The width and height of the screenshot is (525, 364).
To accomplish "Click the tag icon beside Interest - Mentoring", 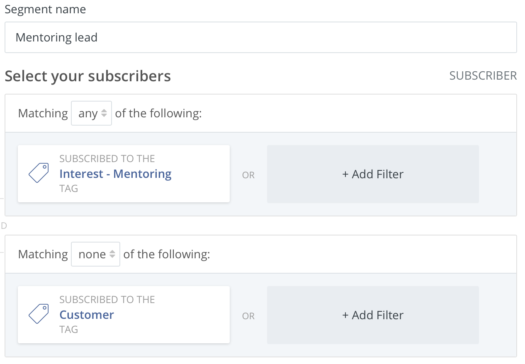I will tap(39, 173).
